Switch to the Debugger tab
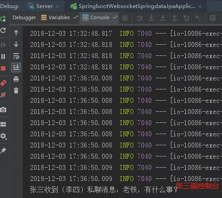 click(24, 17)
